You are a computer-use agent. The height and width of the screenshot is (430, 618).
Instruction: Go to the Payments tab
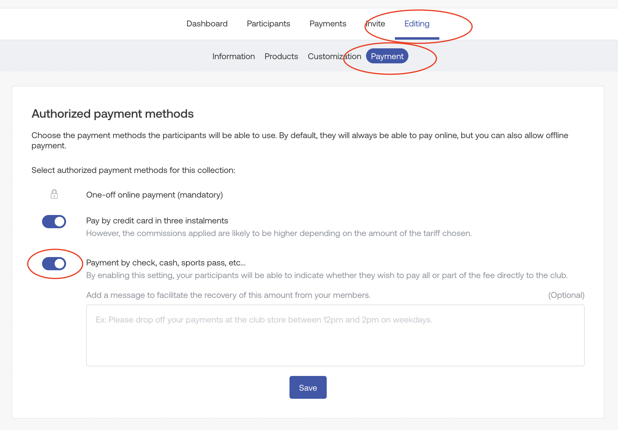(x=328, y=24)
